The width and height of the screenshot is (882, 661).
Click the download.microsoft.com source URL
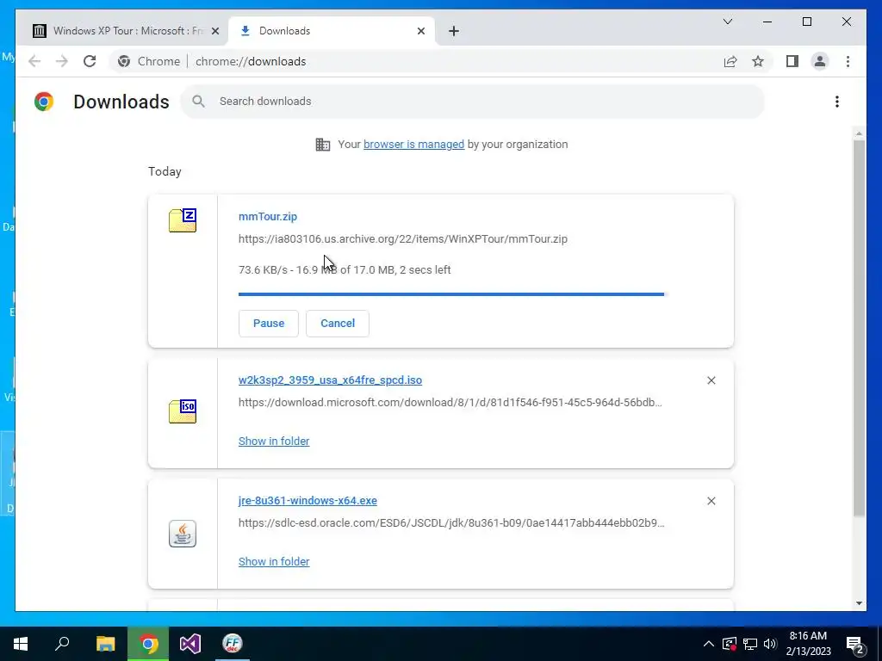[x=450, y=403]
